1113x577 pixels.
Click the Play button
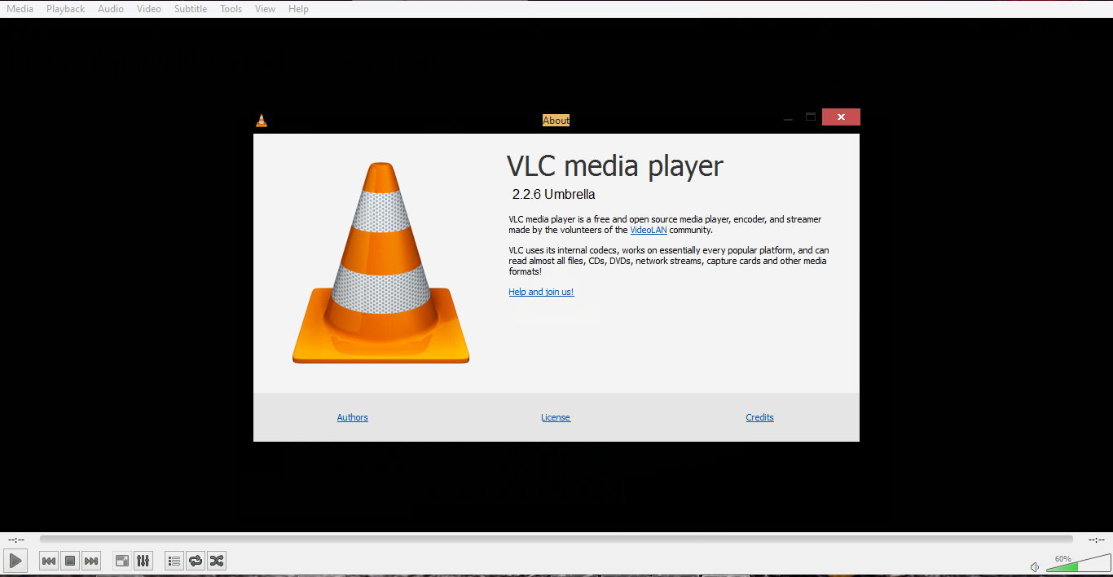point(15,561)
